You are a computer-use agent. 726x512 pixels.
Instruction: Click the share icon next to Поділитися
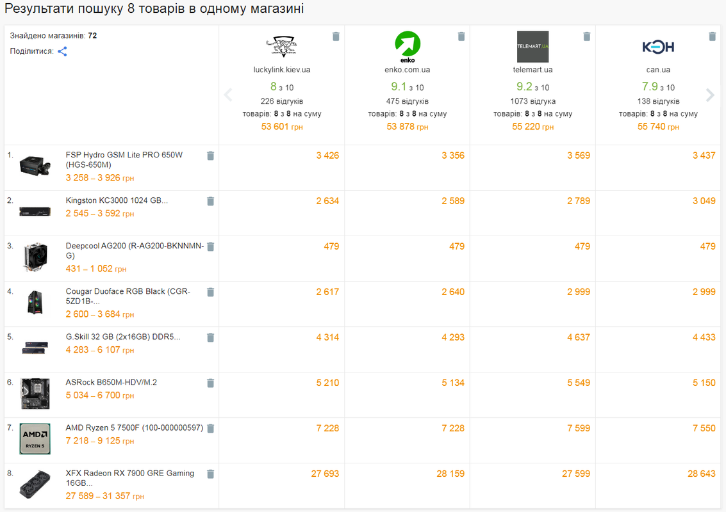pyautogui.click(x=63, y=51)
